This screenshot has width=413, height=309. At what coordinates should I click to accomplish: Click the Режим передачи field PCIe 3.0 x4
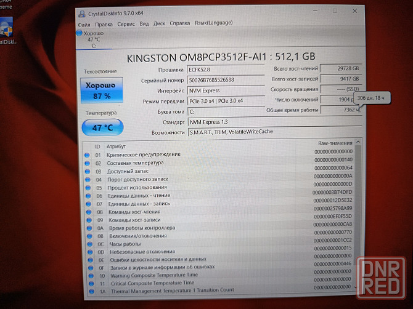point(226,101)
